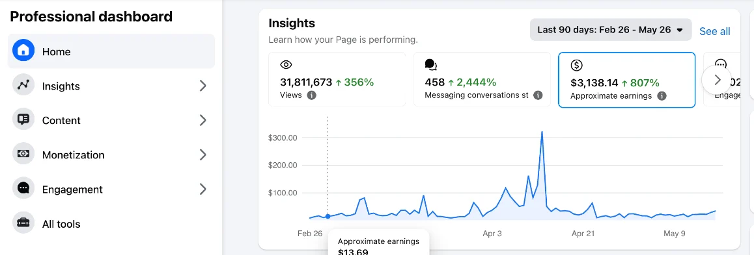Select the Approximate earnings metric card
Viewport: 754px width, 255px height.
626,80
